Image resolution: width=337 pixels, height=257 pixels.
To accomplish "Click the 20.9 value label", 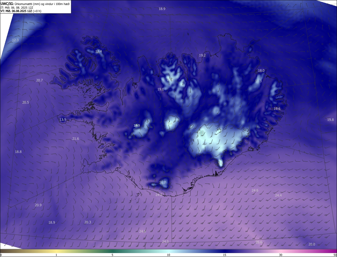I will (x=38, y=205).
